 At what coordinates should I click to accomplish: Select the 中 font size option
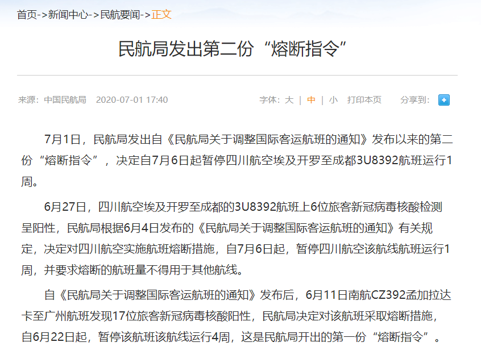point(311,100)
